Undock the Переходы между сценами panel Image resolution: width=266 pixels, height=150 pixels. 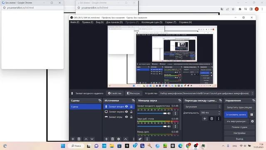[220, 100]
